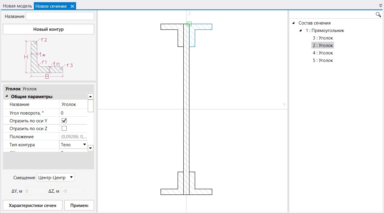Select 3 : Уголок in the tree

point(323,38)
